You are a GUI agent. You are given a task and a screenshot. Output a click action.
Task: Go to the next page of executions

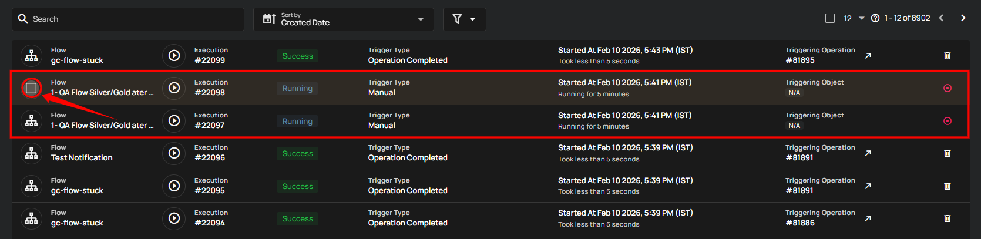pos(963,18)
